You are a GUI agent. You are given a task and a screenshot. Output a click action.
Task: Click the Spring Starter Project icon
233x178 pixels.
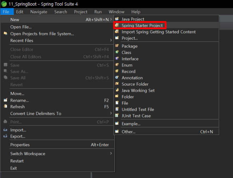117,25
